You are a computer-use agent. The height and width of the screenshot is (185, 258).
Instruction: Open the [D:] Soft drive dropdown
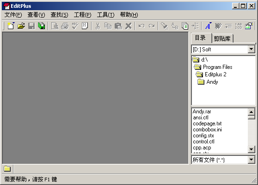pyautogui.click(x=251, y=49)
